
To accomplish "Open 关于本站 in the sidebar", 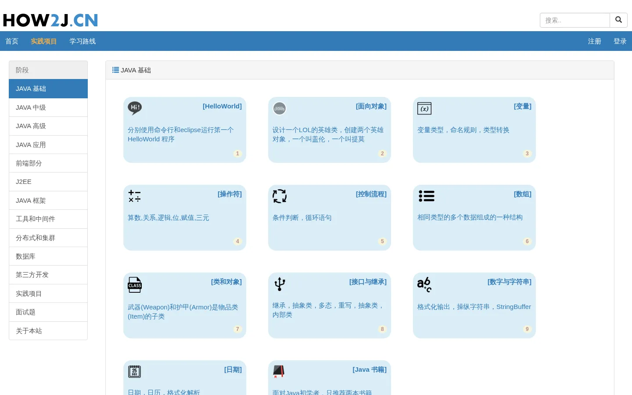I will (48, 331).
